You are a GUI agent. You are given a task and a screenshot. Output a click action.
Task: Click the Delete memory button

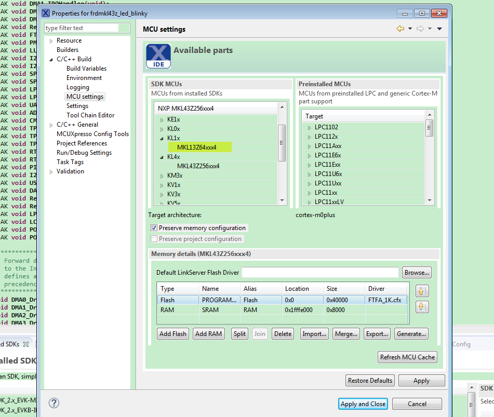[283, 334]
